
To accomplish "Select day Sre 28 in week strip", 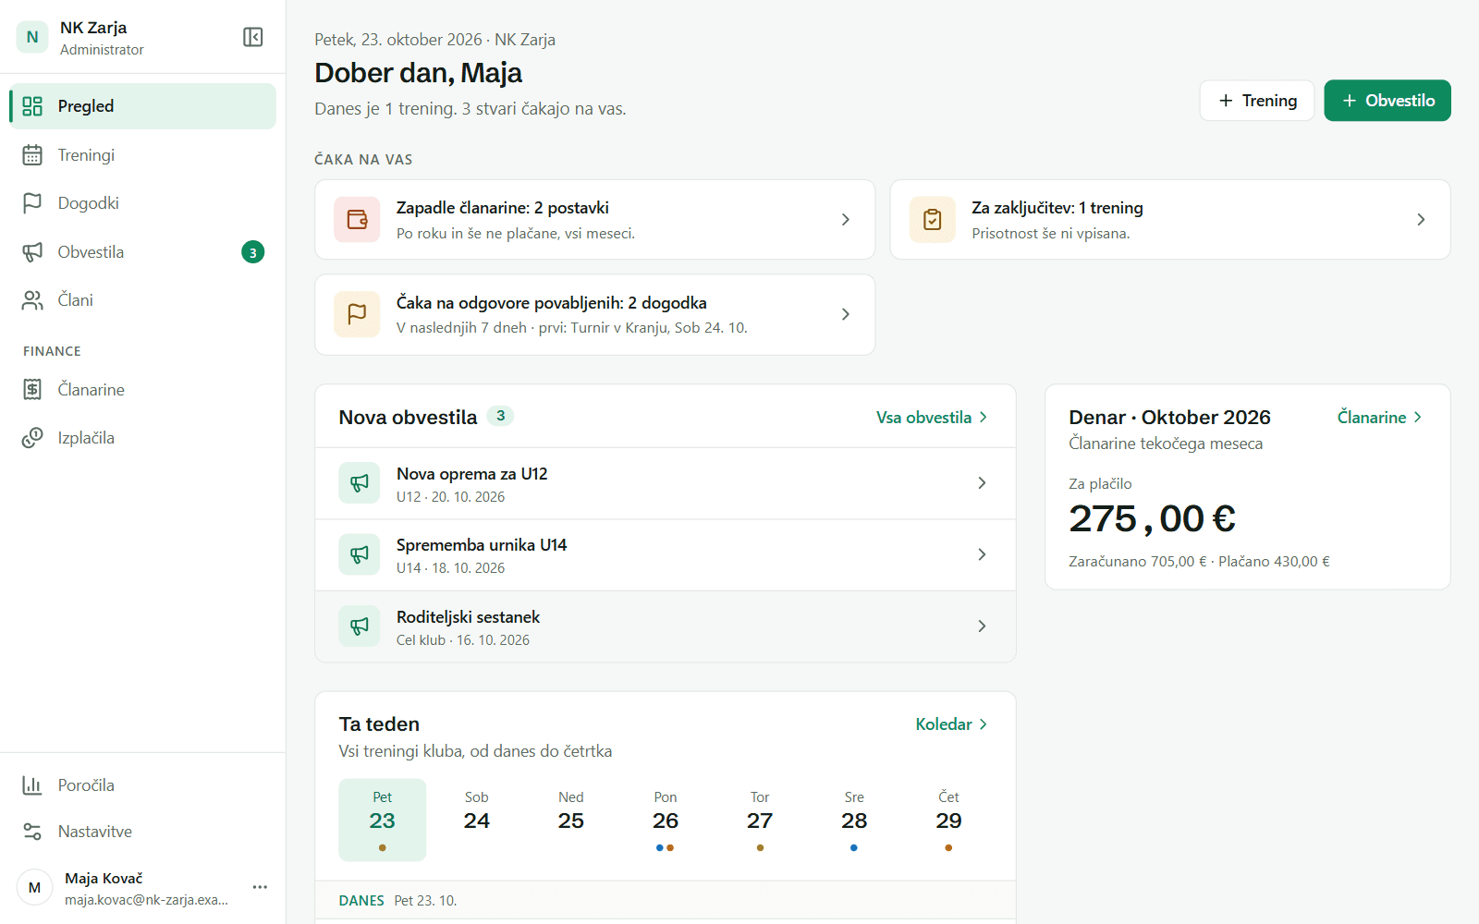I will coord(854,821).
